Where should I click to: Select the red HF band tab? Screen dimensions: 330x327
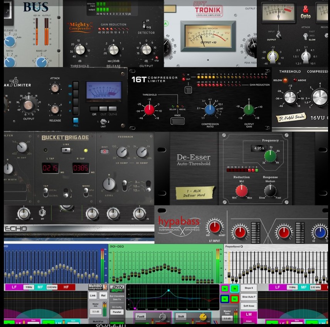point(66,287)
